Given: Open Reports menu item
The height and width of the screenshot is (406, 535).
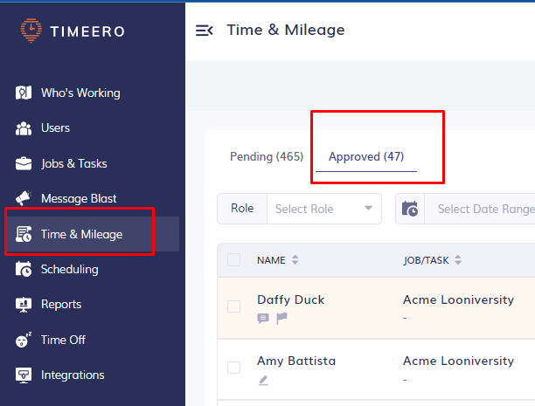Looking at the screenshot, I should [x=61, y=305].
